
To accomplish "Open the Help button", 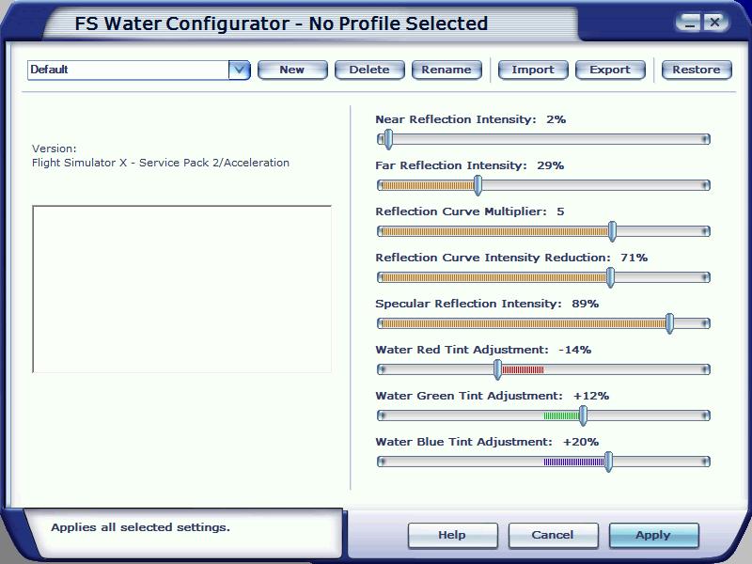I will [x=452, y=535].
